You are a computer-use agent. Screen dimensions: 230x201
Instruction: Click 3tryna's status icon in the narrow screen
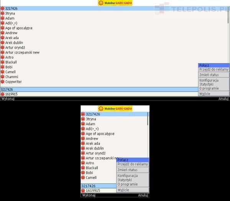tap(83, 119)
